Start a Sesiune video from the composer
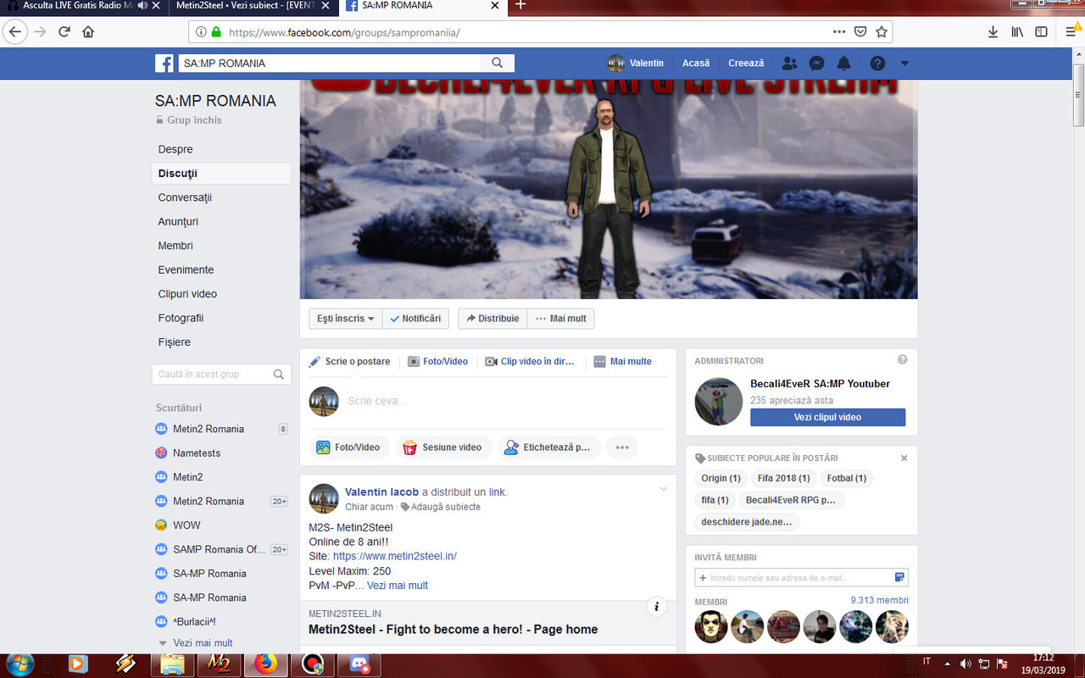1085x678 pixels. 443,447
